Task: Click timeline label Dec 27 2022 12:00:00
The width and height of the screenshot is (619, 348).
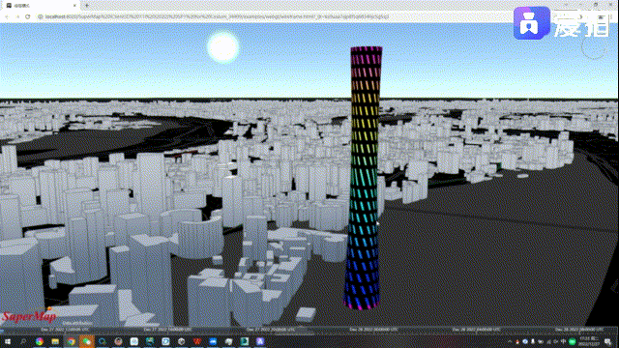Action: pos(65,330)
